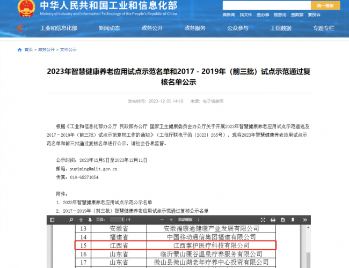
Task: Open the 工信数据 menu
Action: click(x=281, y=28)
